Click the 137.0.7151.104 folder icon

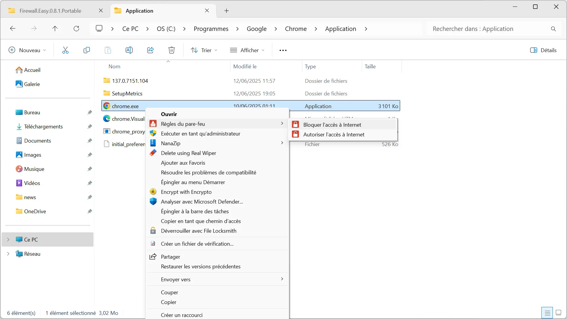pos(107,80)
